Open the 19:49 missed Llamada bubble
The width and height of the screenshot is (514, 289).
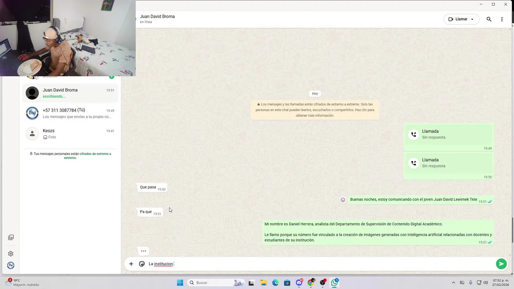click(449, 137)
